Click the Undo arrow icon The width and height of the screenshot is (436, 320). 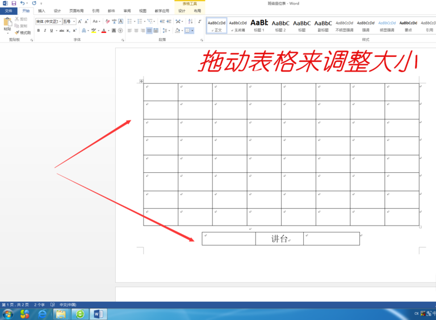pyautogui.click(x=23, y=3)
